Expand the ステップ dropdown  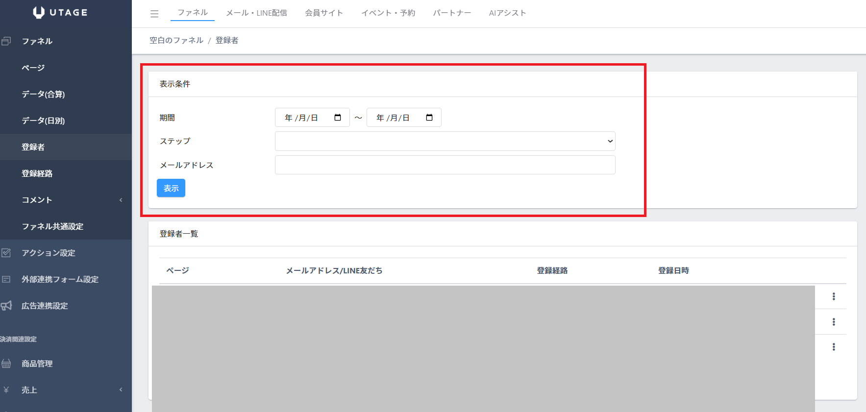[445, 141]
